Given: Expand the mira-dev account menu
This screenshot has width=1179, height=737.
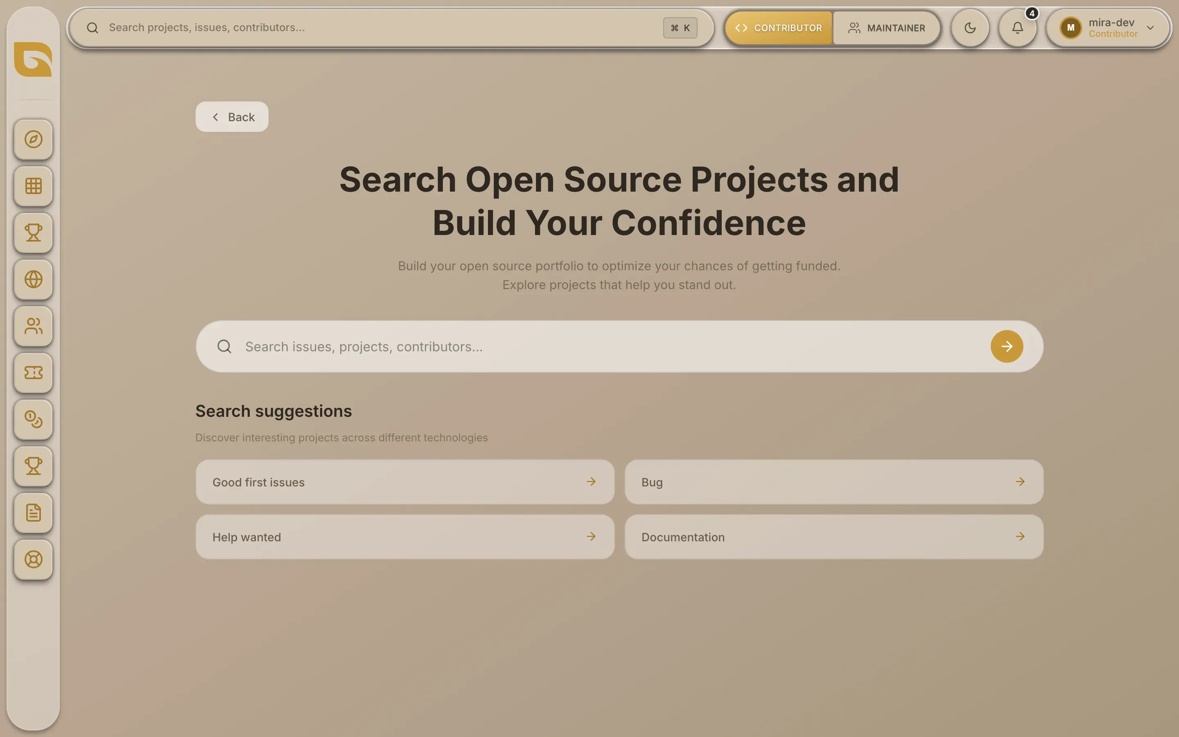Looking at the screenshot, I should click(x=1108, y=28).
